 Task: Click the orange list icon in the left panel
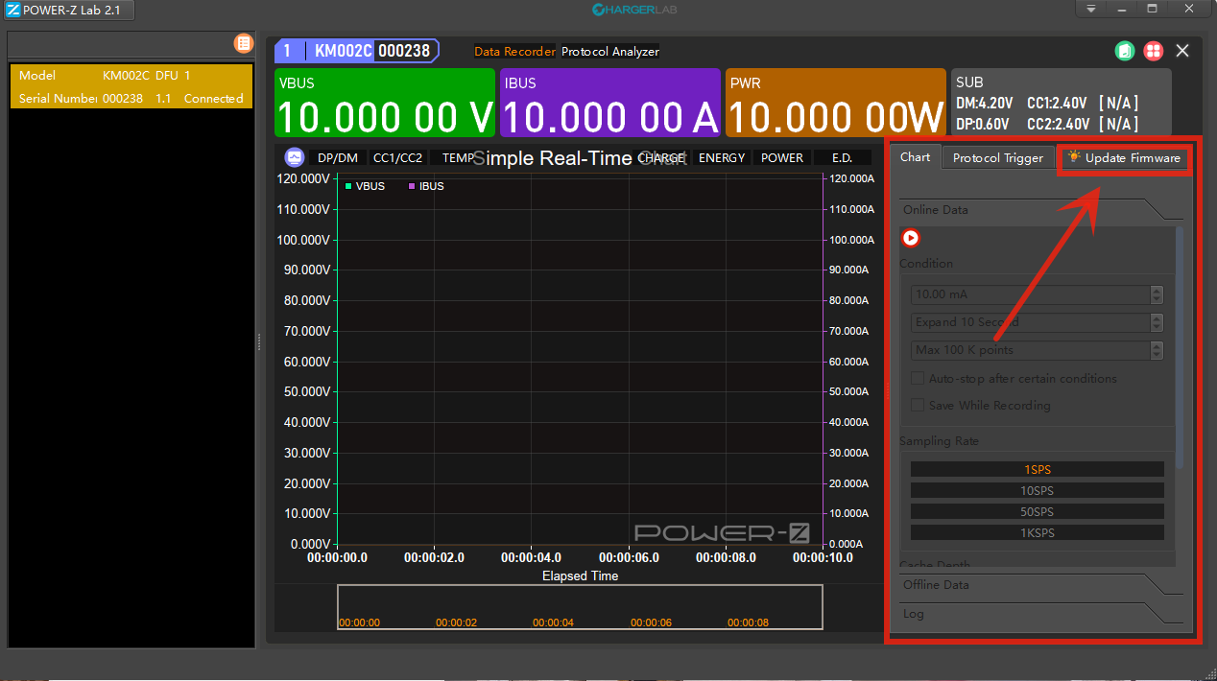click(x=244, y=43)
